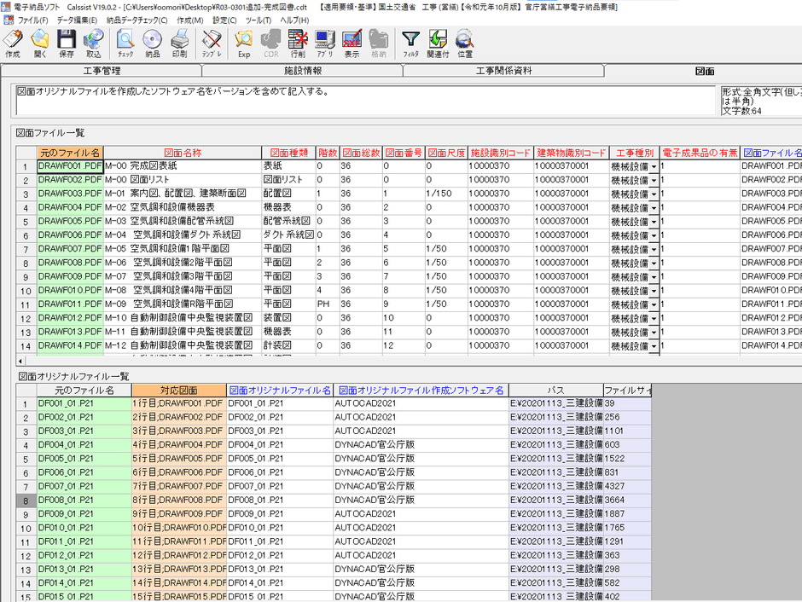This screenshot has height=602, width=802.
Task: Select row header 8 in original file list
Action: pyautogui.click(x=26, y=501)
